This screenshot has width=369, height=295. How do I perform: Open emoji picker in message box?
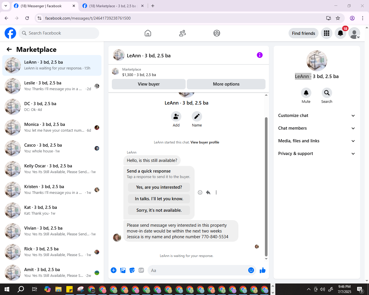pos(251,270)
